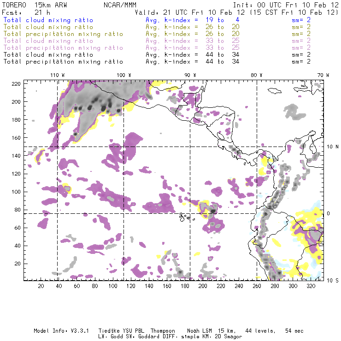Click the "100 W" longitude label
The height and width of the screenshot is (341, 341).
[x=124, y=75]
